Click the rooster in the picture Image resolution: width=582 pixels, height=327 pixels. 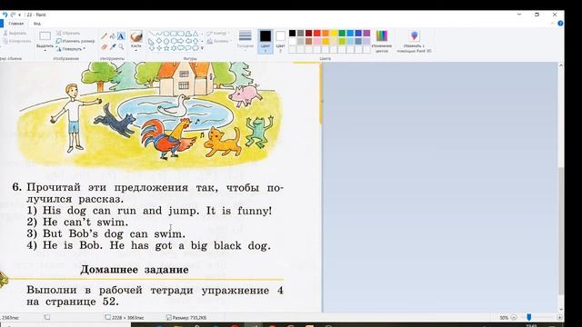[x=168, y=138]
